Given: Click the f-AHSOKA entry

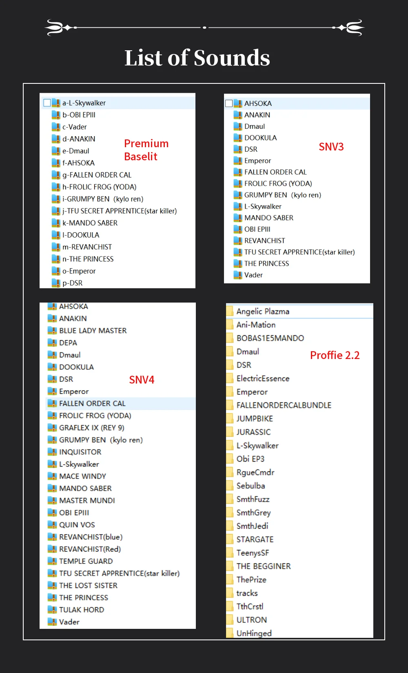Looking at the screenshot, I should (x=78, y=163).
